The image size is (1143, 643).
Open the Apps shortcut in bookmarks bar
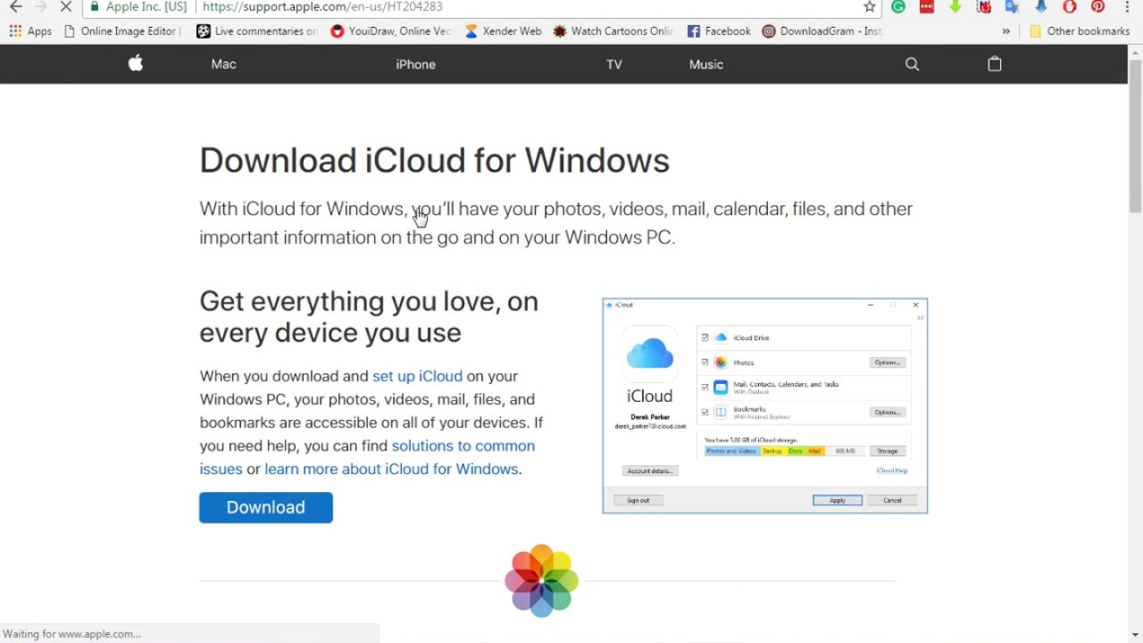(x=30, y=31)
